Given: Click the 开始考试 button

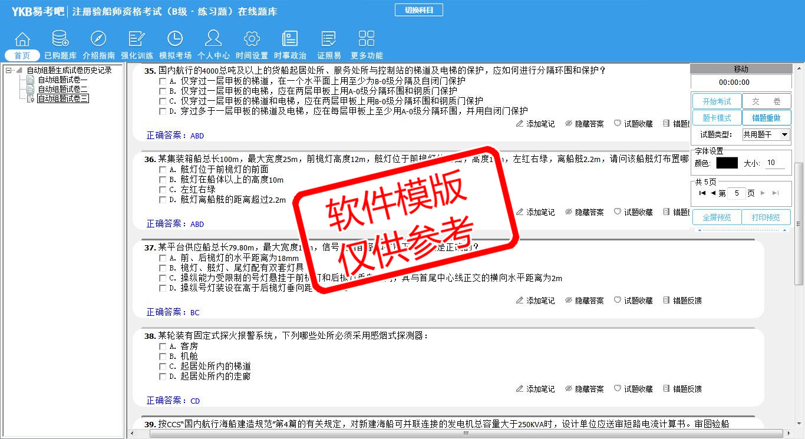Looking at the screenshot, I should tap(716, 101).
